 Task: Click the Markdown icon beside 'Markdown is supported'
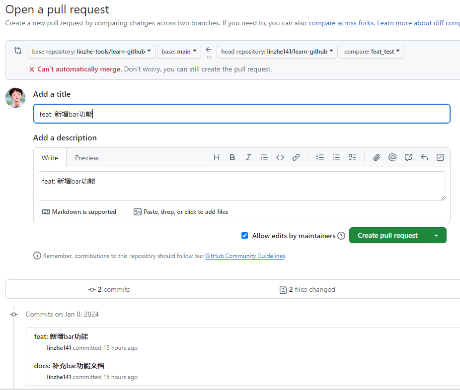pos(46,212)
